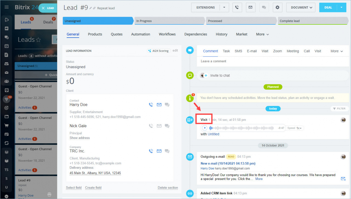Image resolution: width=351 pixels, height=199 pixels.
Task: Open mail envelope icon in left sidebar
Action: [x=7, y=73]
